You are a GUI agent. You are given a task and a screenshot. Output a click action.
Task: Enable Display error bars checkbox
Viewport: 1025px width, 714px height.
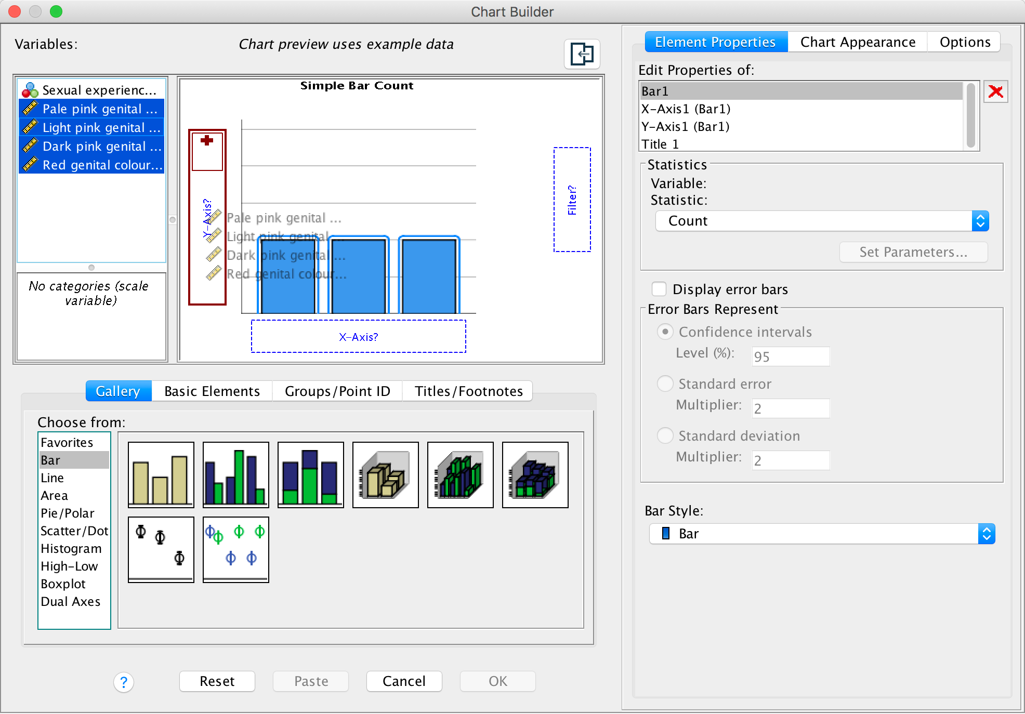[659, 289]
